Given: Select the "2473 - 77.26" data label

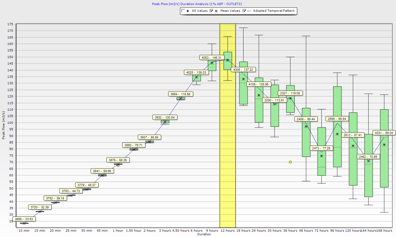Looking at the screenshot, I should [x=321, y=148].
